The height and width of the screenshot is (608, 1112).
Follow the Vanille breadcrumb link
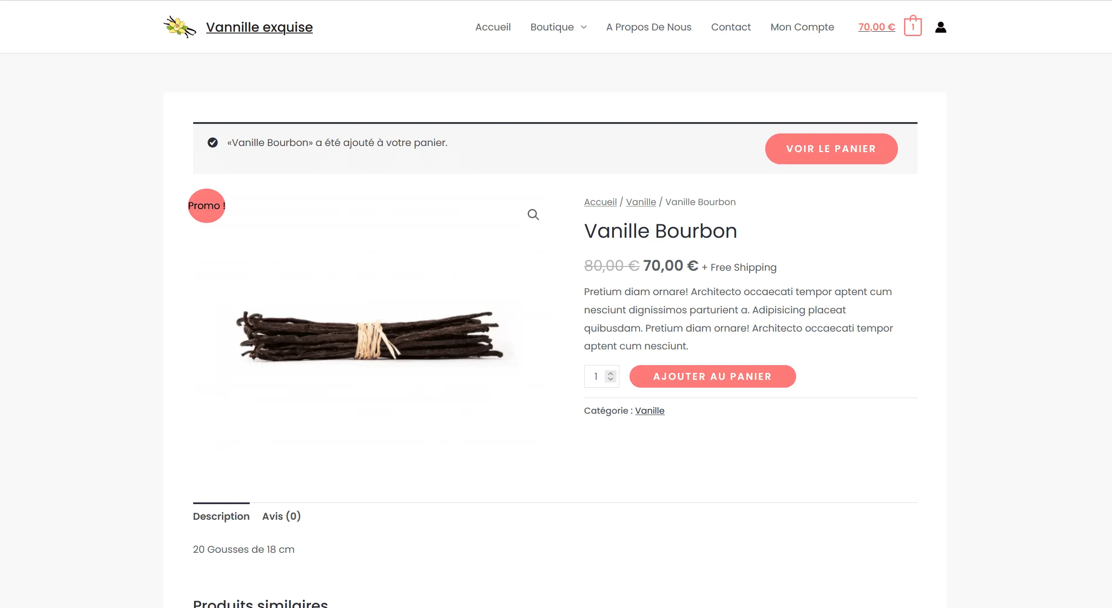tap(640, 202)
